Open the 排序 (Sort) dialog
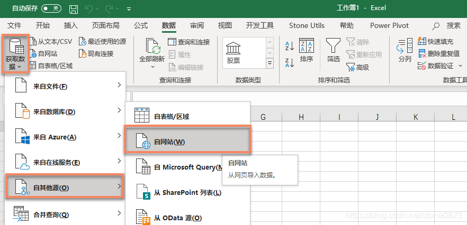Screen dimensions: 467x225 [307, 50]
